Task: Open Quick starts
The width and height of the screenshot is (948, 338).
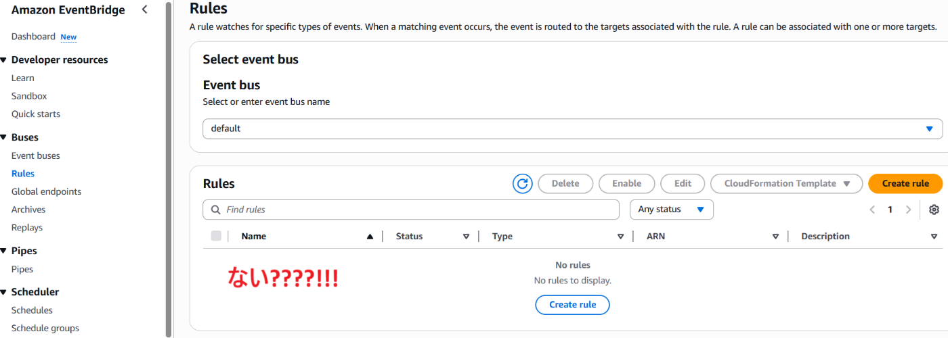Action: click(36, 114)
